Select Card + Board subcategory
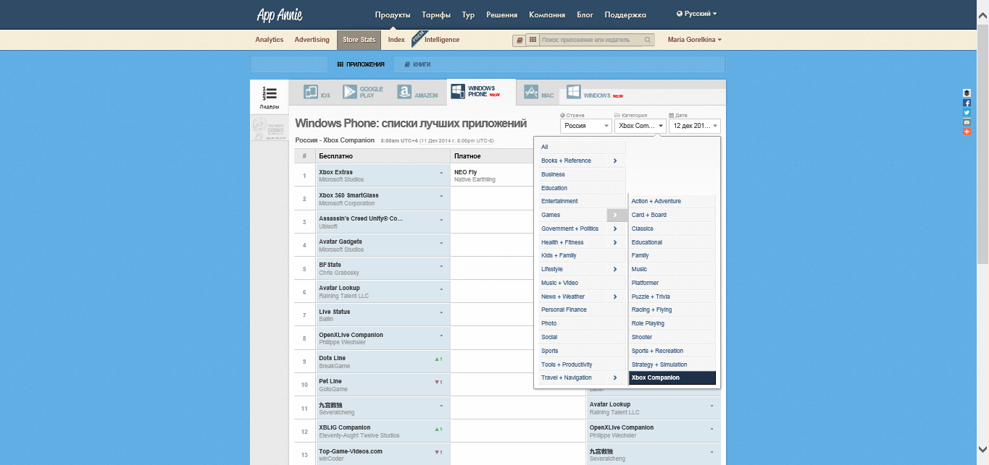This screenshot has height=465, width=989. (x=672, y=215)
